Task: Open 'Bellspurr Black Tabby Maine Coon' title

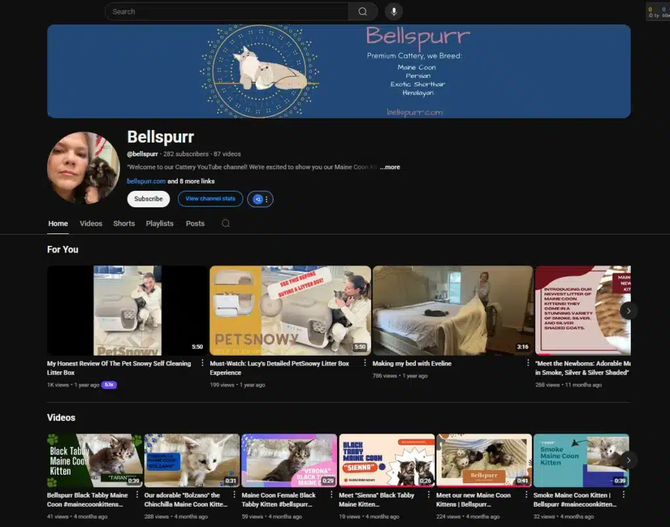Action: 88,500
